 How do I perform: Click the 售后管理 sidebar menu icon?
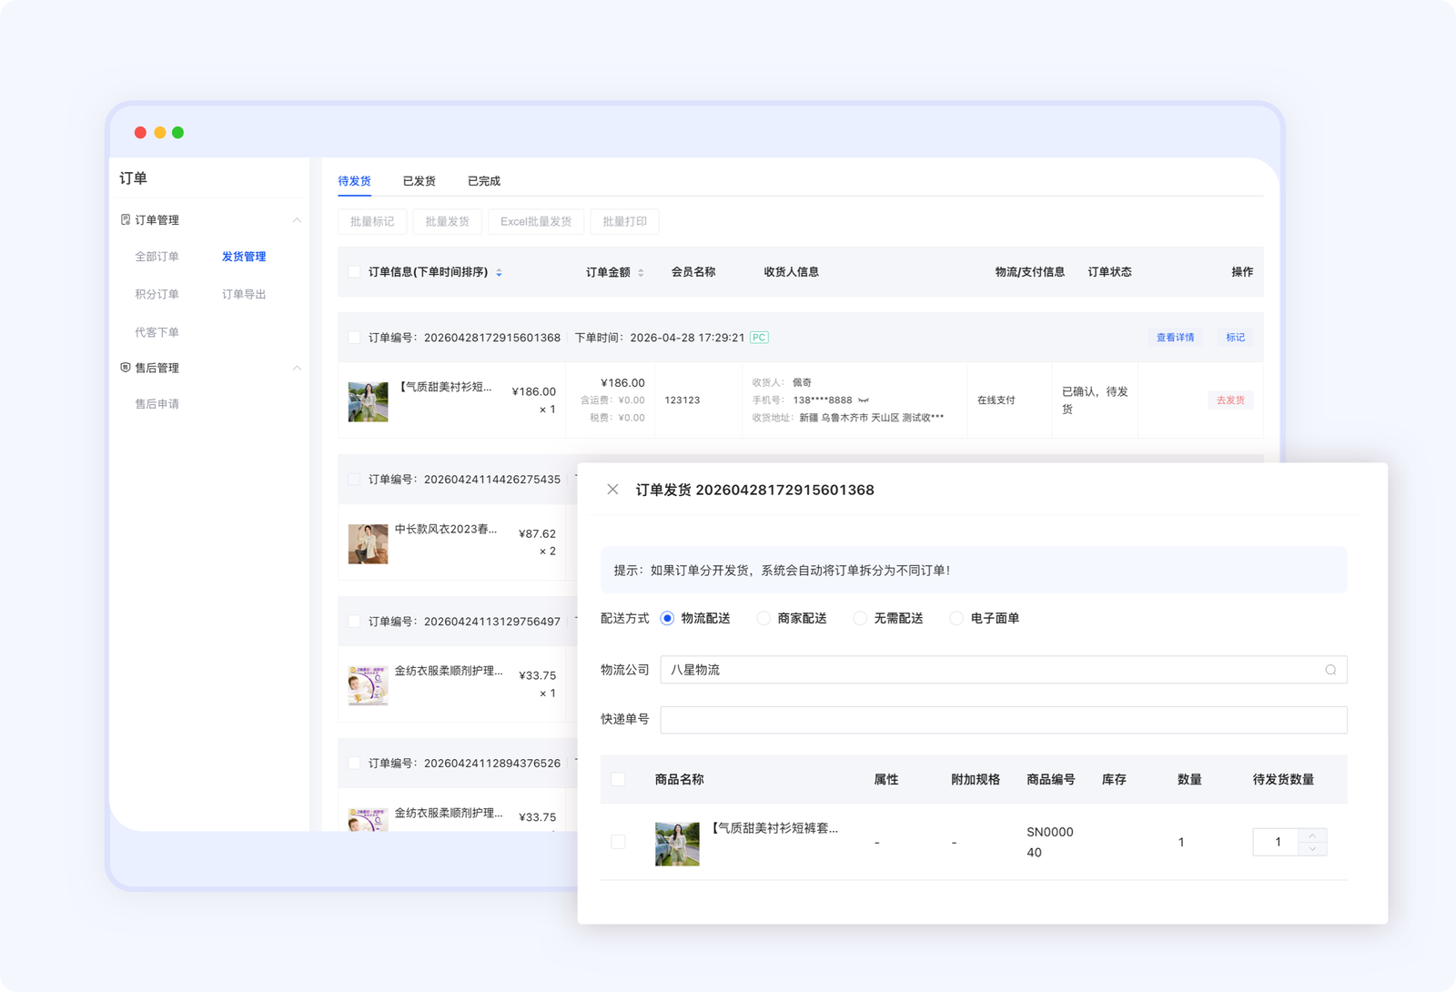(x=126, y=368)
